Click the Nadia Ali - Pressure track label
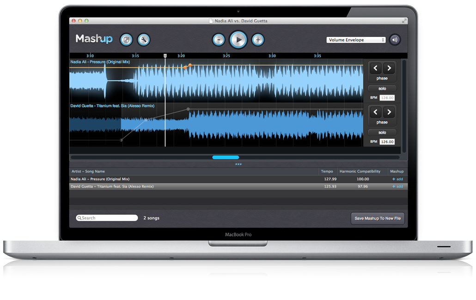This screenshot has width=476, height=300. [100, 62]
